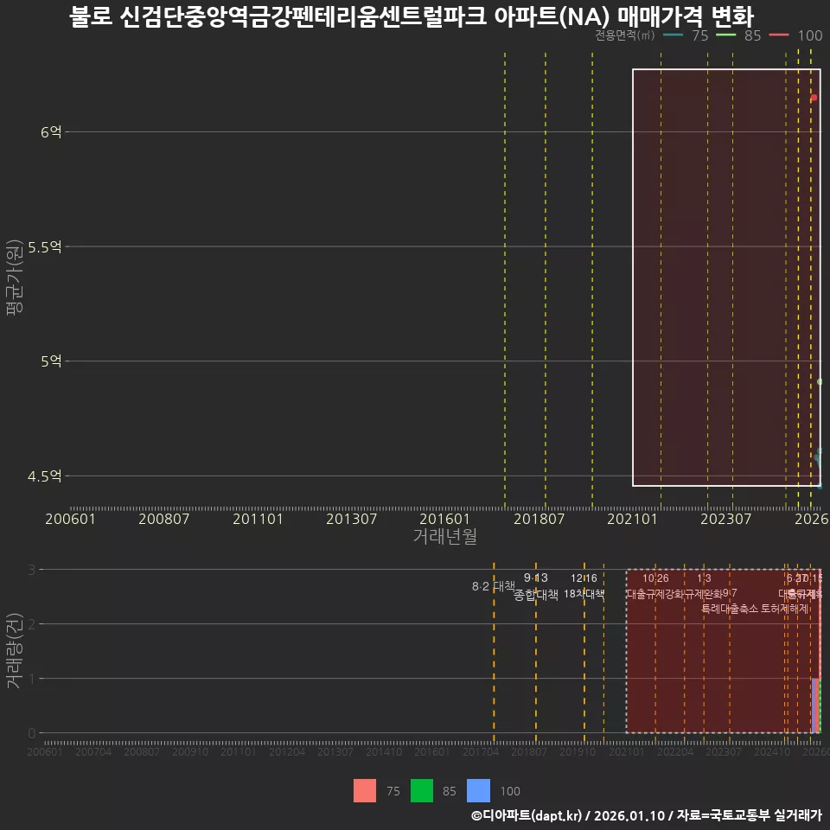Image resolution: width=830 pixels, height=830 pixels.
Task: Select the green data point near 5억 line
Action: 818,380
